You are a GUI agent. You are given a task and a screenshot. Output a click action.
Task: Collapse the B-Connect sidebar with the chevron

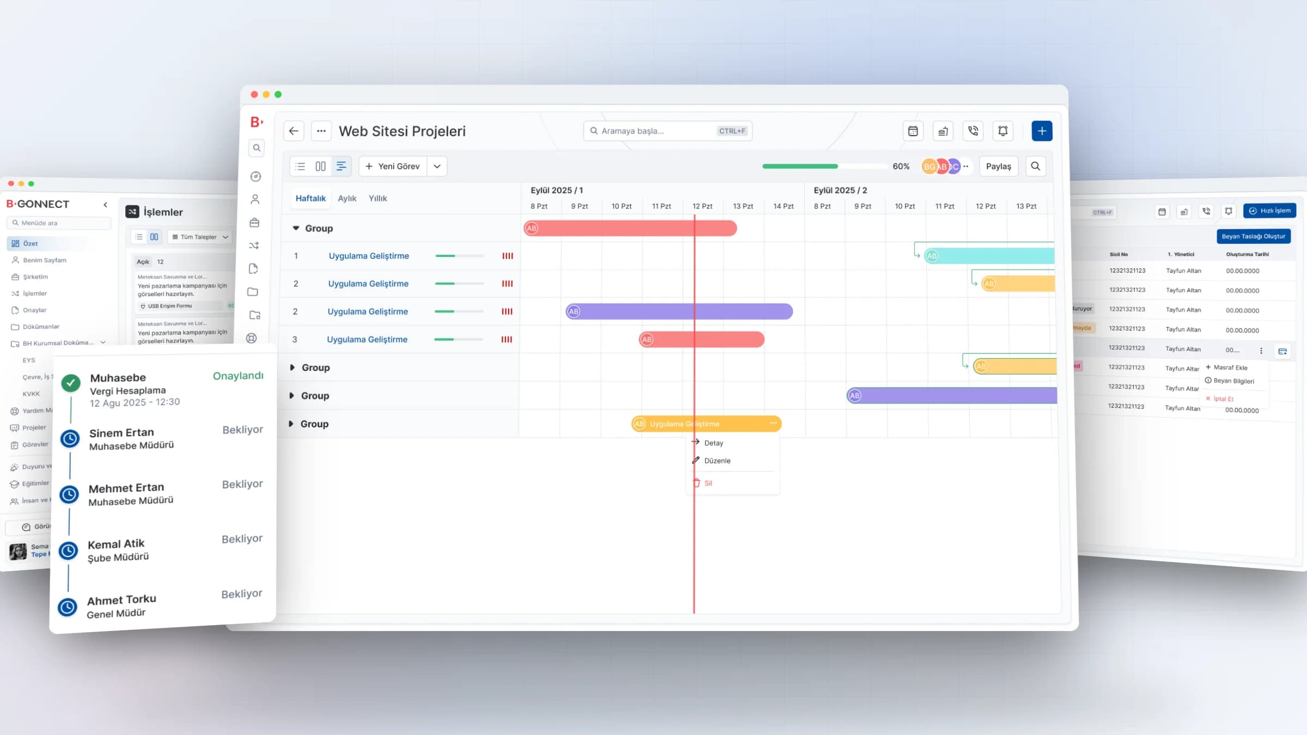point(106,205)
